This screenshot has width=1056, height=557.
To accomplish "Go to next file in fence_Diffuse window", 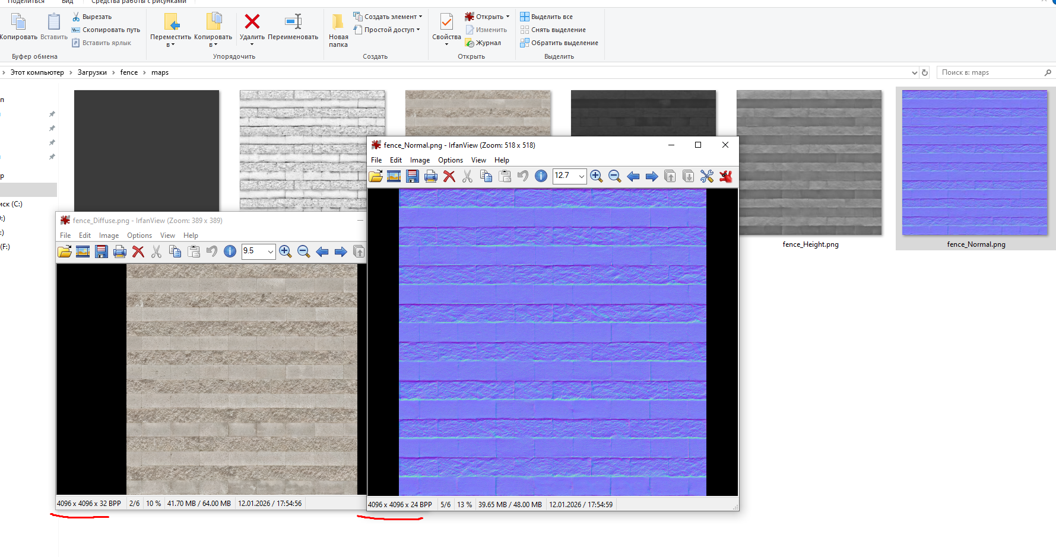I will (341, 252).
